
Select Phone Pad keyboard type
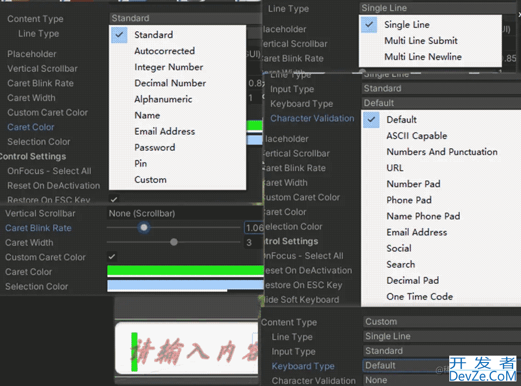409,200
